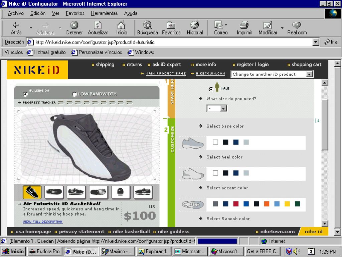Screen dimensions: 342x257
Task: Pick the red accent color swatch
Action: pos(236,204)
